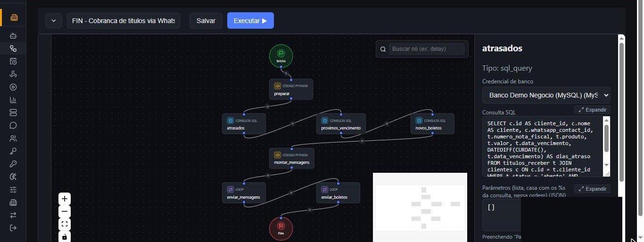Click the code icon on montar_mensagens node
Viewport: 644px width, 242px height.
click(278, 155)
